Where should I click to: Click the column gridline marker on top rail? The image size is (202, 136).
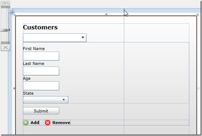point(124,9)
